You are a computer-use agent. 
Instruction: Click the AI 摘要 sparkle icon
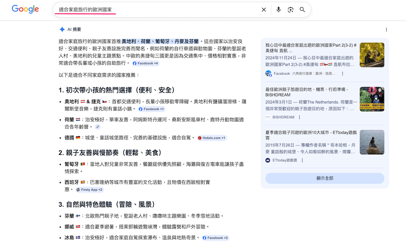click(x=61, y=29)
